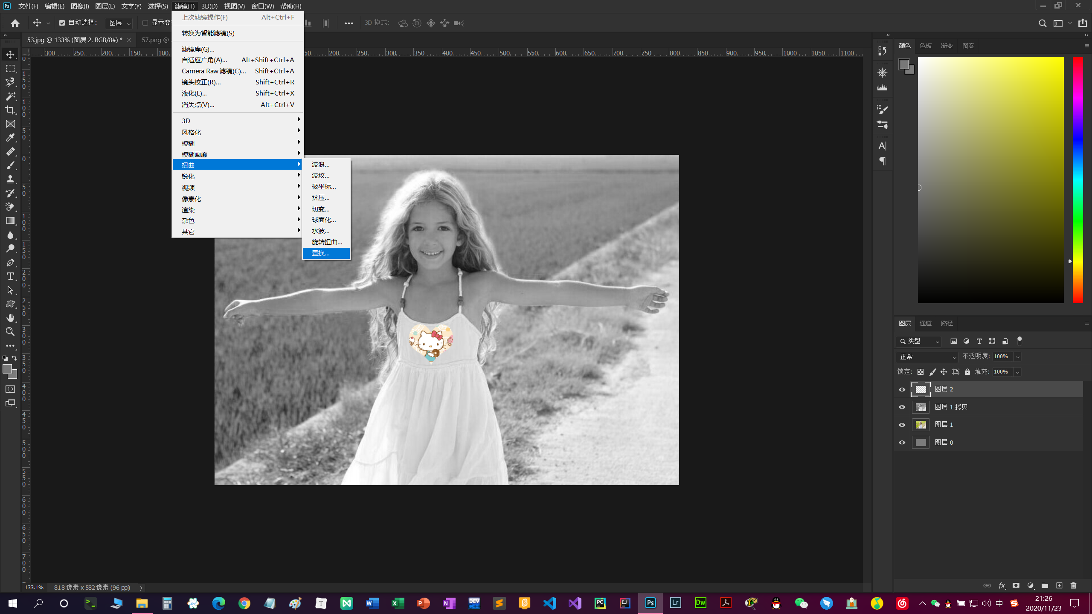Select the Rectangular Marquee tool
1092x614 pixels.
[x=10, y=68]
